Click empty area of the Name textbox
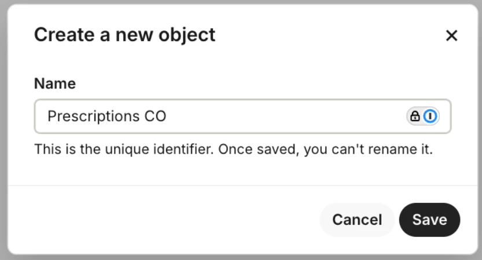The height and width of the screenshot is (260, 482). [289, 116]
